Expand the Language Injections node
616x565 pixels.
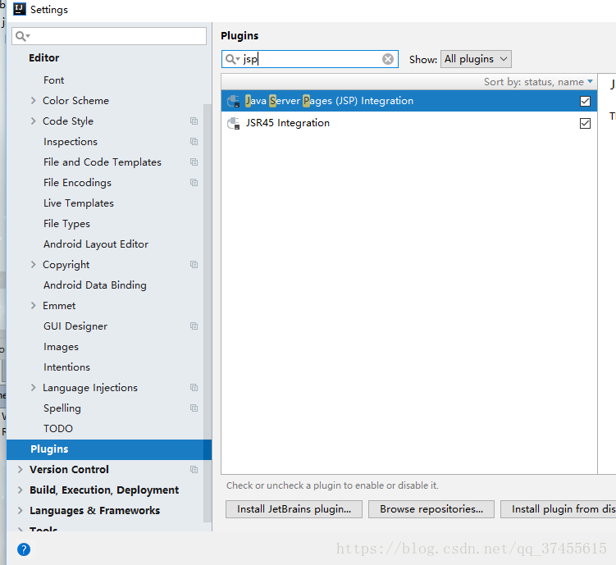pyautogui.click(x=34, y=388)
